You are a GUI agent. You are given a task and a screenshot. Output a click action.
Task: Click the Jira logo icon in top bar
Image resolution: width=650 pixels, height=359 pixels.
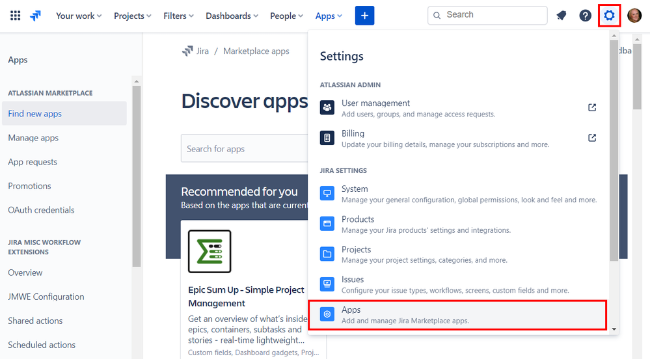pos(36,16)
